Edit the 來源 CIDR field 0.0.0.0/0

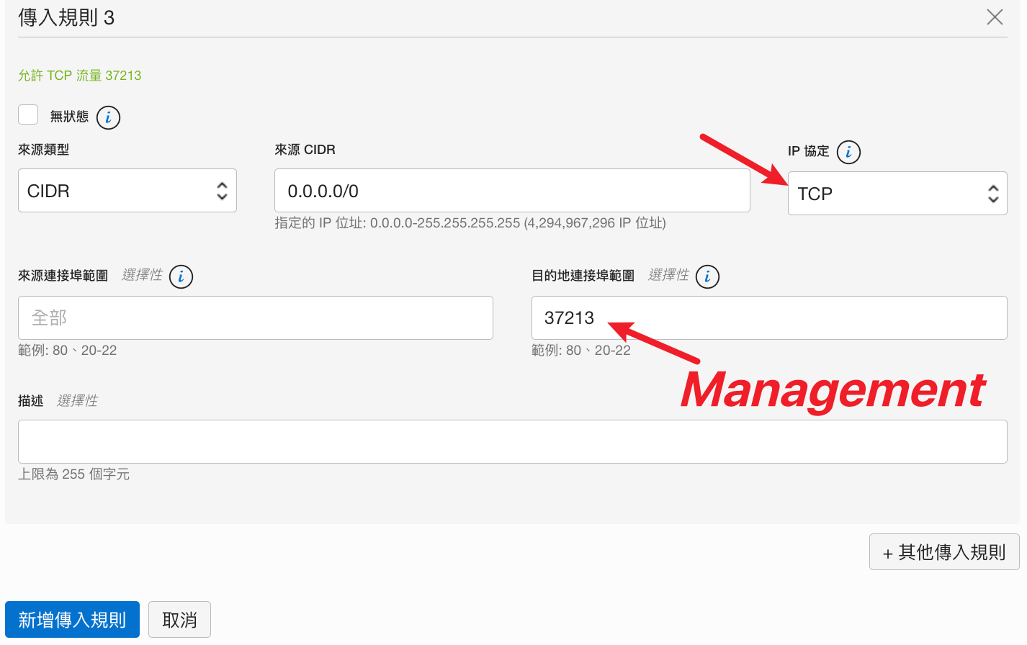click(512, 191)
